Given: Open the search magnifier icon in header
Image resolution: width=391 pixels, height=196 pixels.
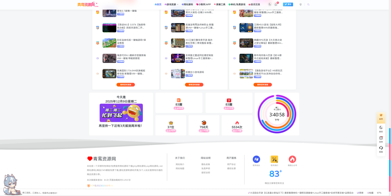Looking at the screenshot, I should (309, 4).
